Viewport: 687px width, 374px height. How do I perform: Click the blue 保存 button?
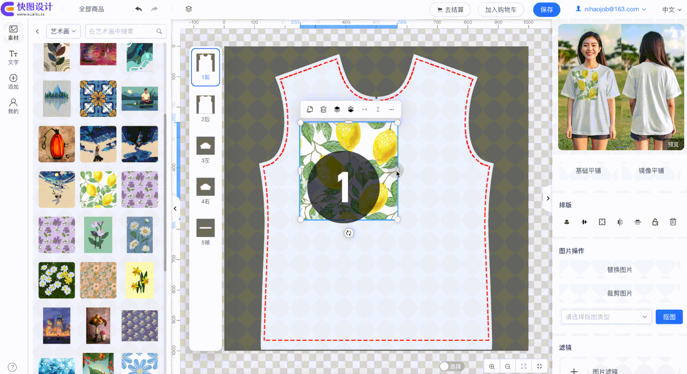click(546, 10)
